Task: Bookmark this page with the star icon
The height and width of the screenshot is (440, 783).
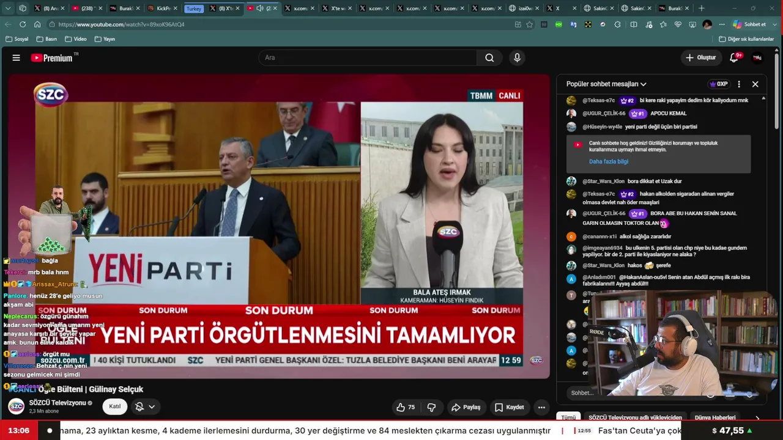Action: pos(530,24)
